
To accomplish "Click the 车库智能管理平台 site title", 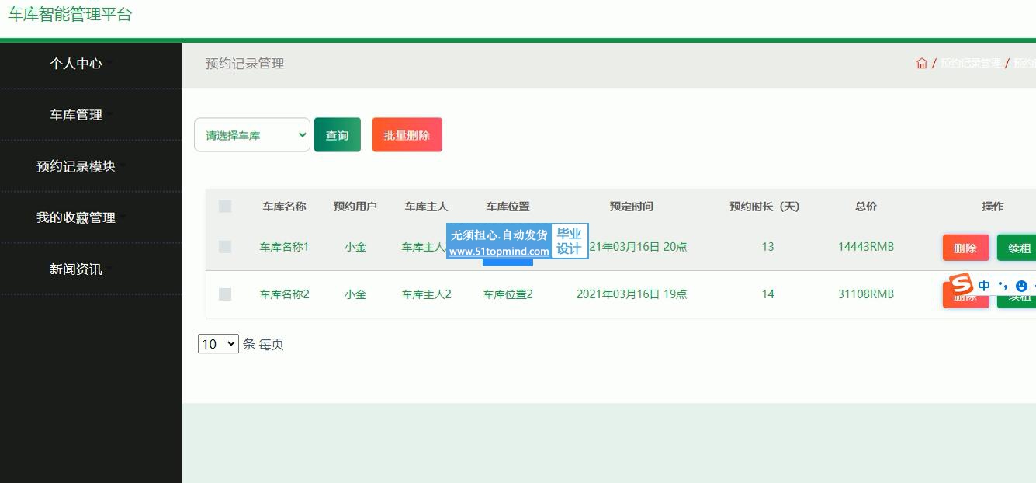I will coord(71,15).
